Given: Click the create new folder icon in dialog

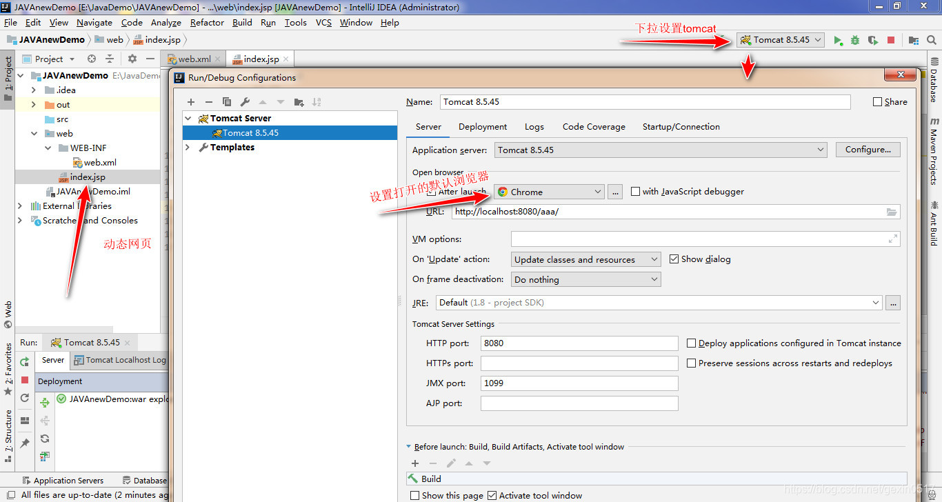Looking at the screenshot, I should click(299, 102).
